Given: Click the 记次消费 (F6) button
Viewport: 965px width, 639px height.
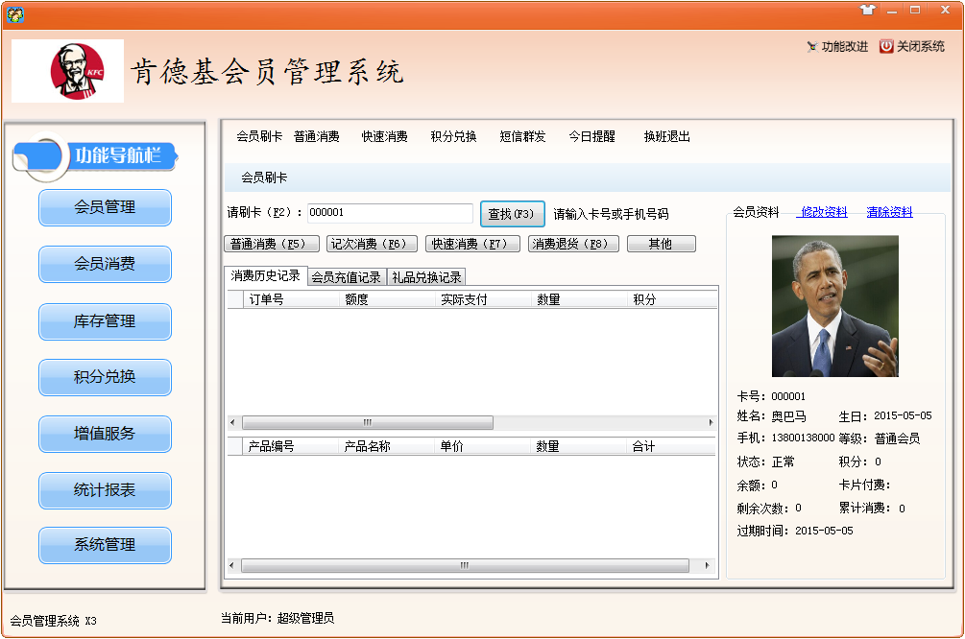Looking at the screenshot, I should click(372, 244).
